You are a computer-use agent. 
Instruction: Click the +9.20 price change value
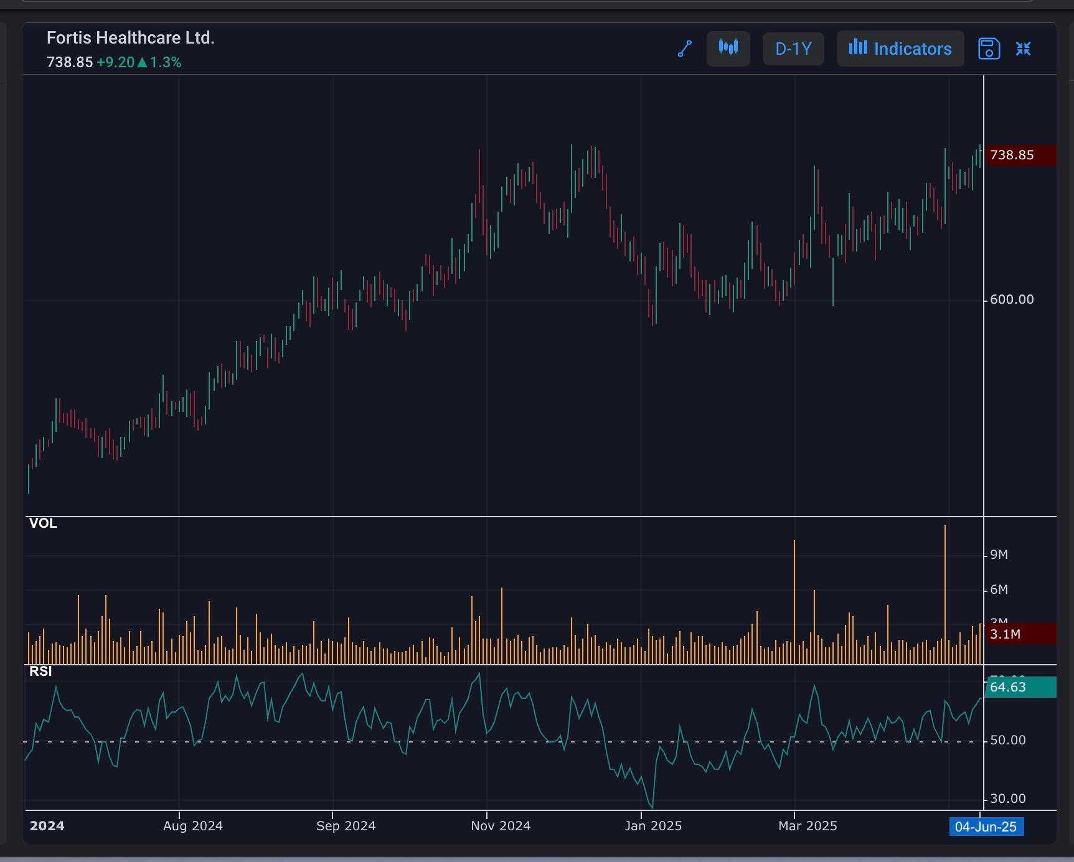[x=116, y=62]
